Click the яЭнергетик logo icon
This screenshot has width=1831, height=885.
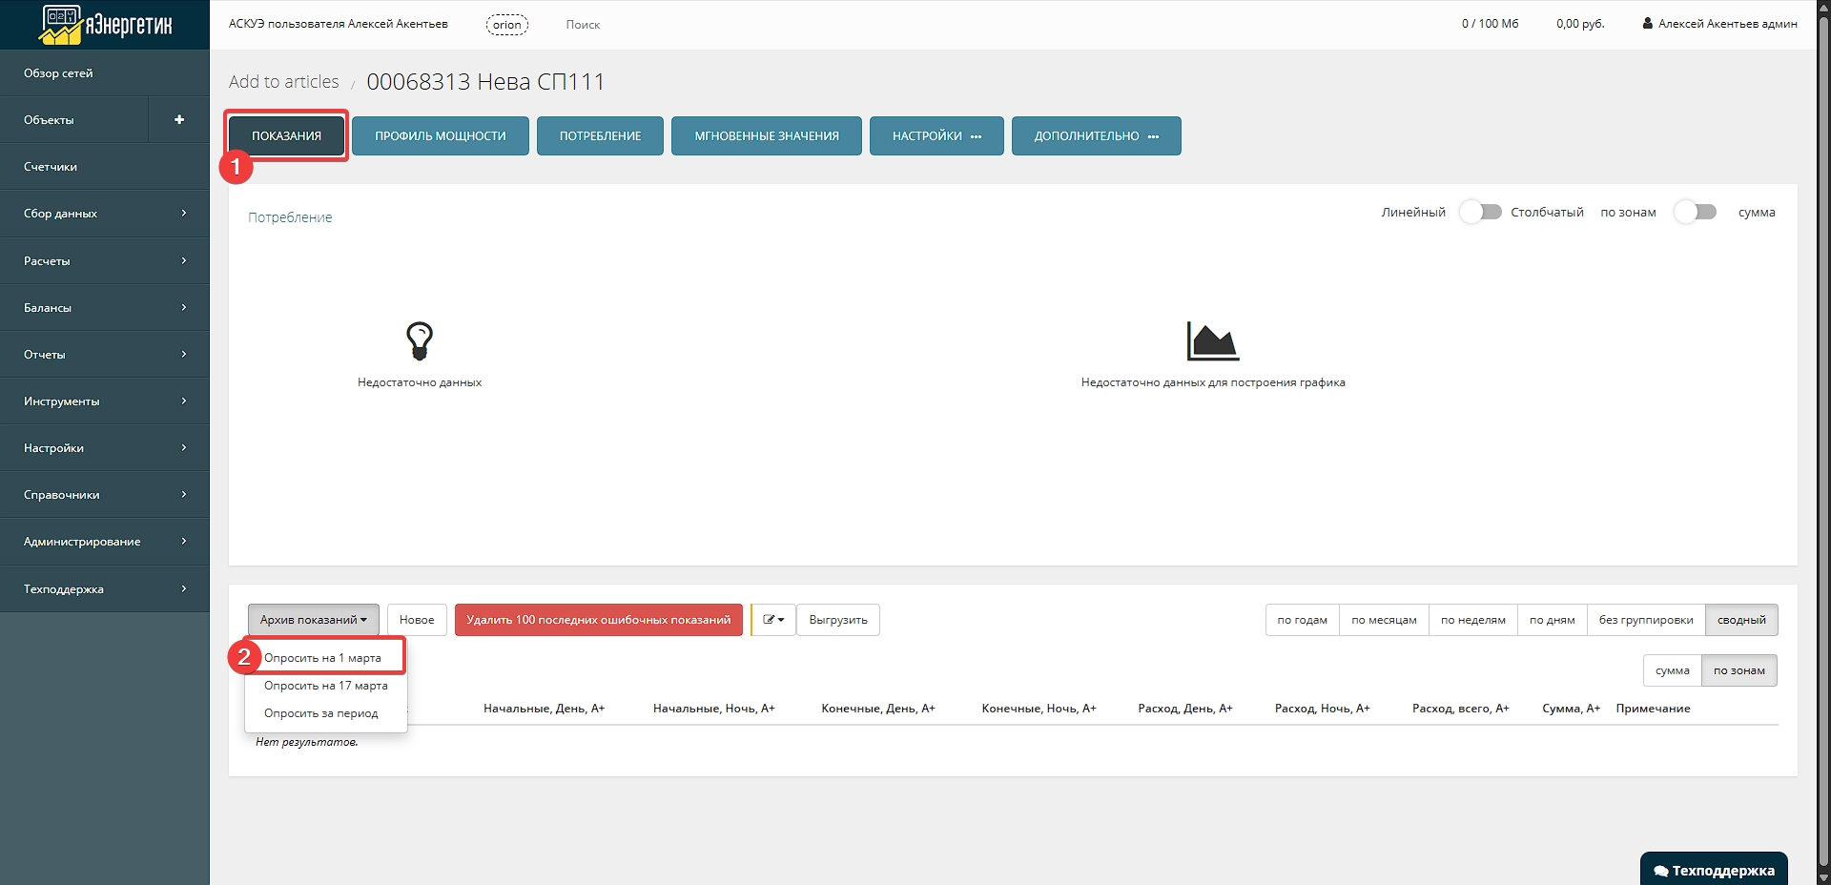(x=61, y=25)
